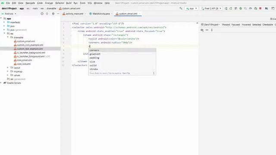The height and width of the screenshot is (155, 276).
Task: Toggle the Pressed state in preview
Action: click(x=226, y=25)
